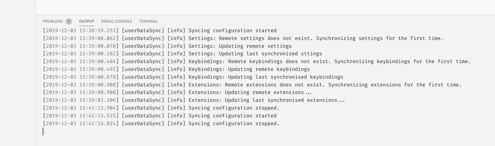Click the Remote settings does not exist message

[x=264, y=38]
